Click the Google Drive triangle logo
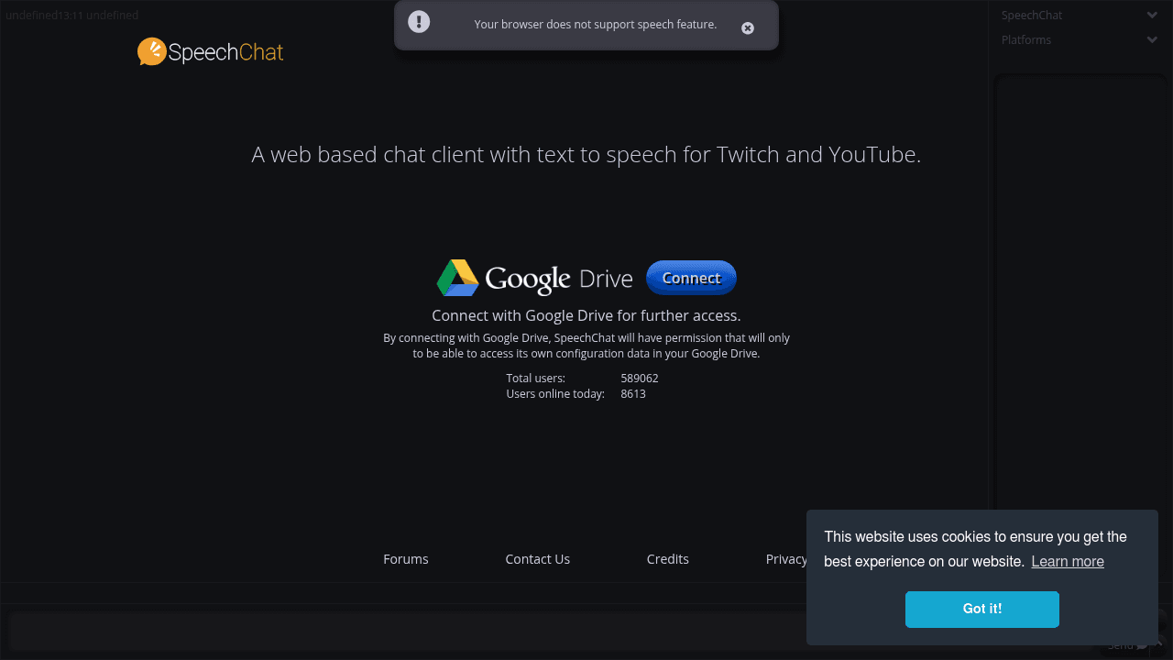This screenshot has height=660, width=1173. coord(457,278)
